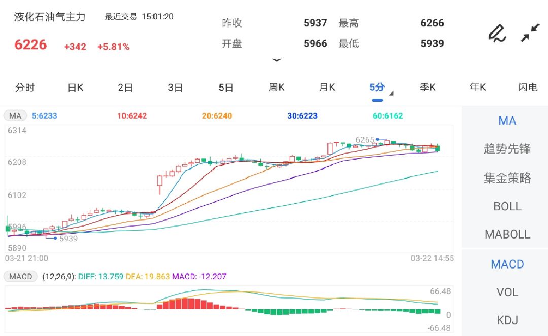The width and height of the screenshot is (548, 336).
Task: Select the 5分 chart tab
Action: (377, 87)
